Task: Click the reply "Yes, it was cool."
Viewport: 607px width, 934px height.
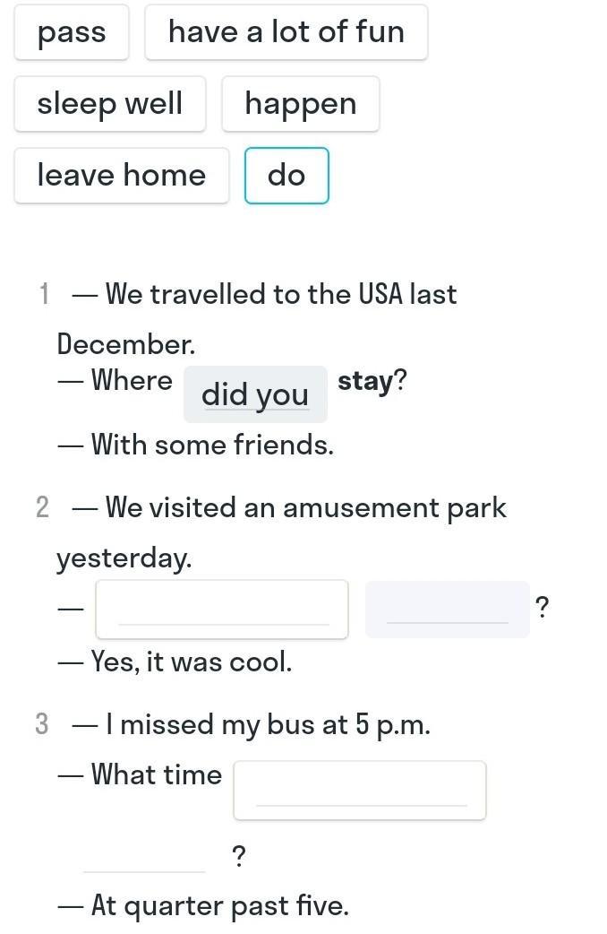Action: point(192,662)
